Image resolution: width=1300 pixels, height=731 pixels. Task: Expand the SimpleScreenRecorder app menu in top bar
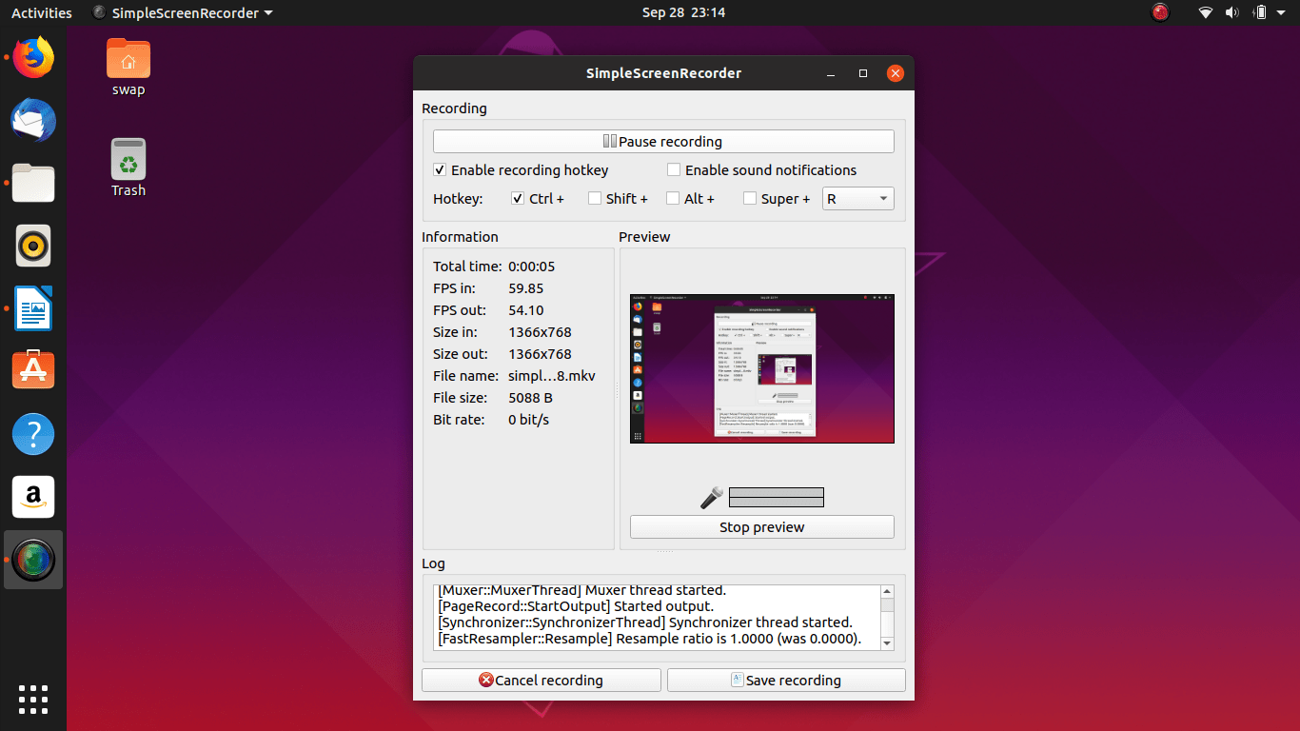183,12
